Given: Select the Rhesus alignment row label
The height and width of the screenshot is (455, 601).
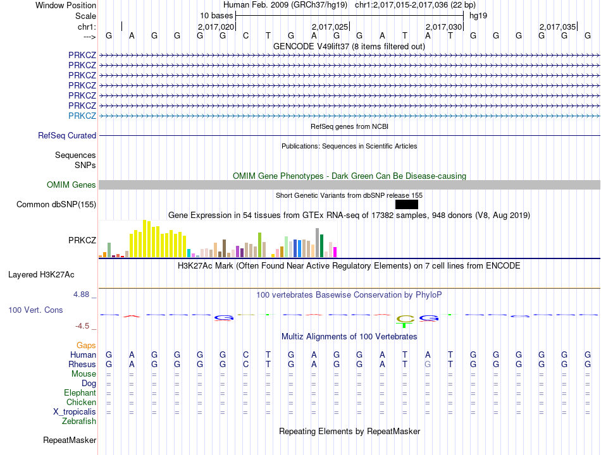Looking at the screenshot, I should coord(82,364).
